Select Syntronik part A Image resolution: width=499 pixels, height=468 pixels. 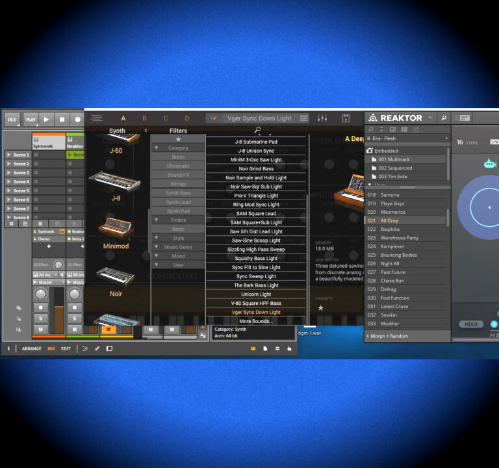click(123, 118)
